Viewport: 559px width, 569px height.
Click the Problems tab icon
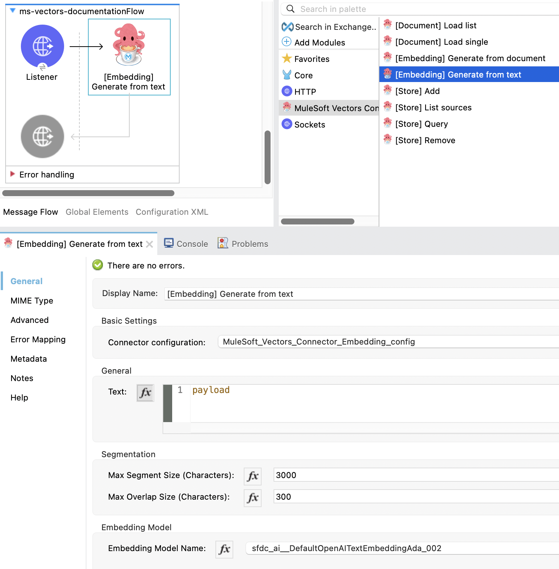[x=223, y=243]
